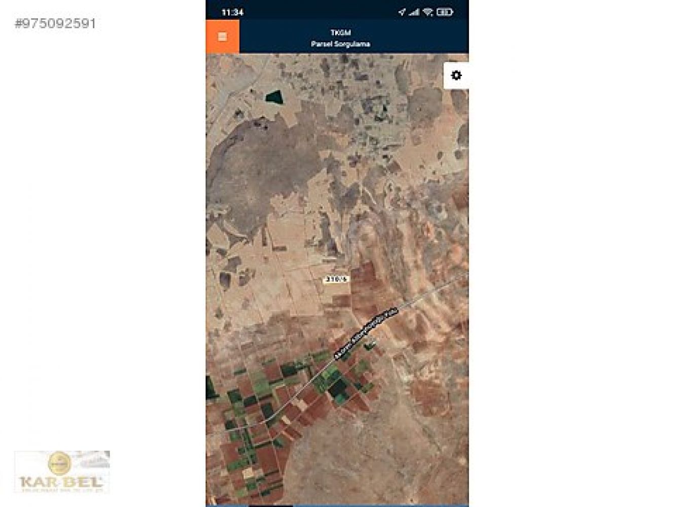Select the Parsel Sorgulama subtitle
This screenshot has width=676, height=507.
coord(340,44)
